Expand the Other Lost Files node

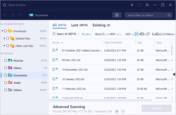(x=5, y=46)
